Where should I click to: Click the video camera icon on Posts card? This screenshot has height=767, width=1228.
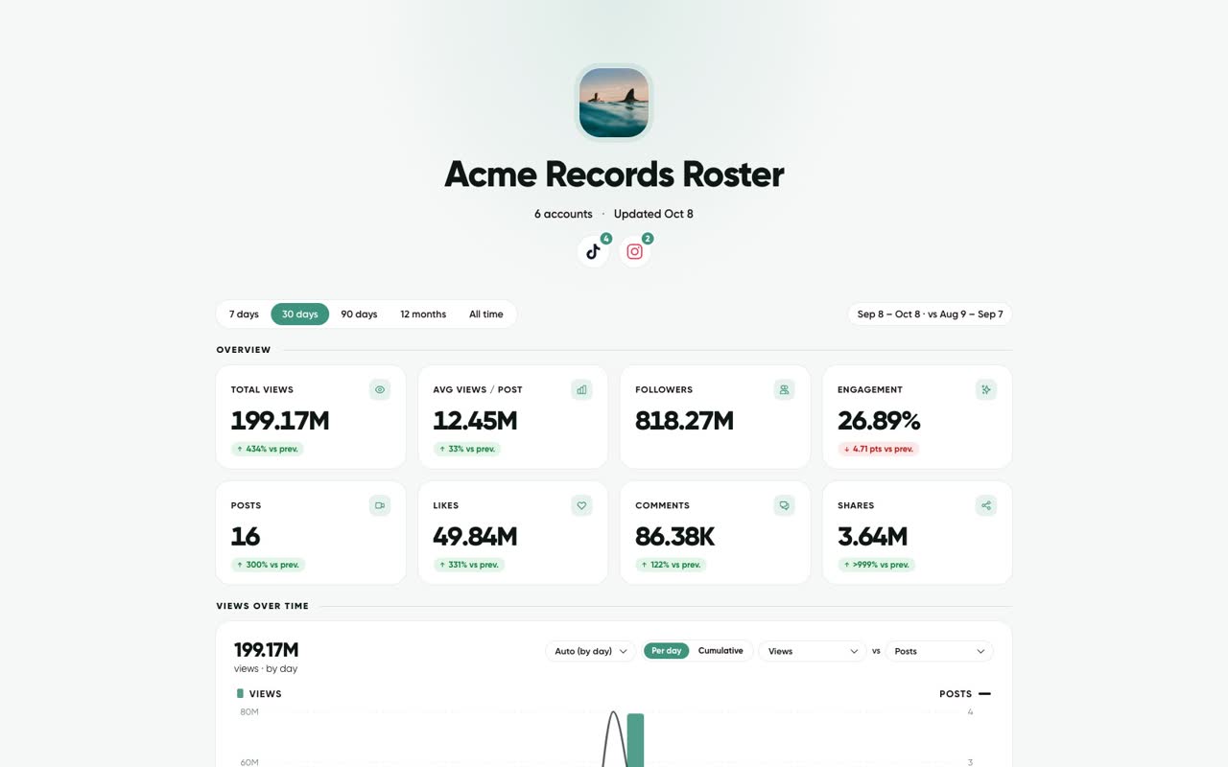(380, 505)
